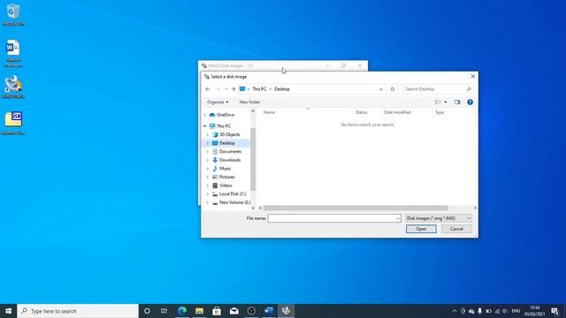Open view options dropdown arrow
Screen dimensions: 566x318
coord(446,102)
